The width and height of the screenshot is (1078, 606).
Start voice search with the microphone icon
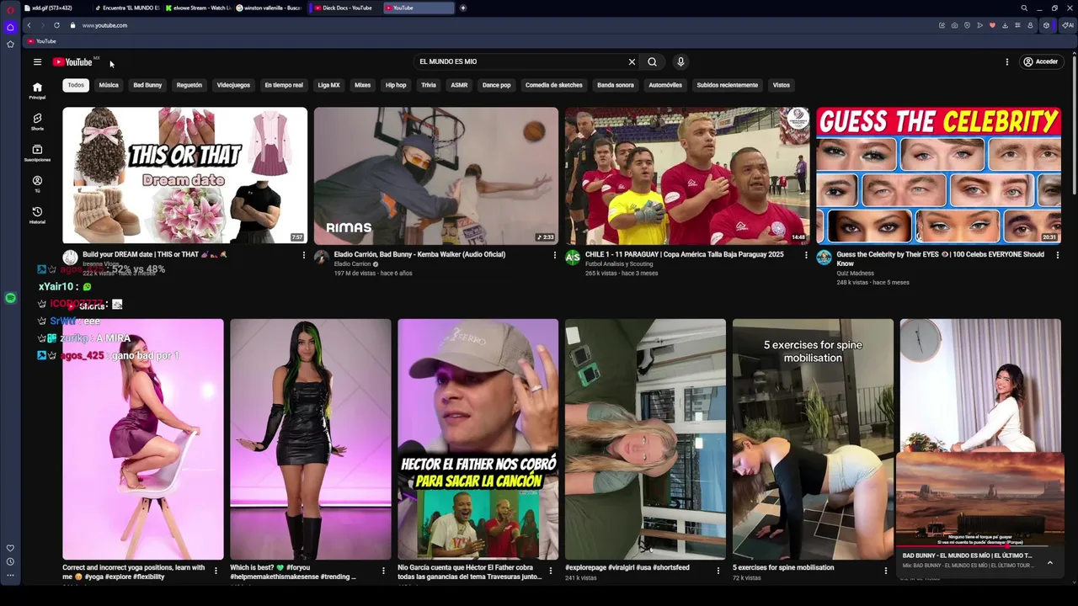(x=680, y=61)
